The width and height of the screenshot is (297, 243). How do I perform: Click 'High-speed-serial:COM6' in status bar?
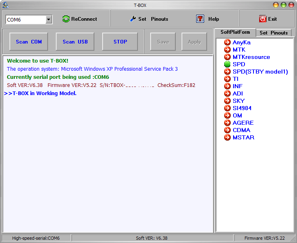36,238
